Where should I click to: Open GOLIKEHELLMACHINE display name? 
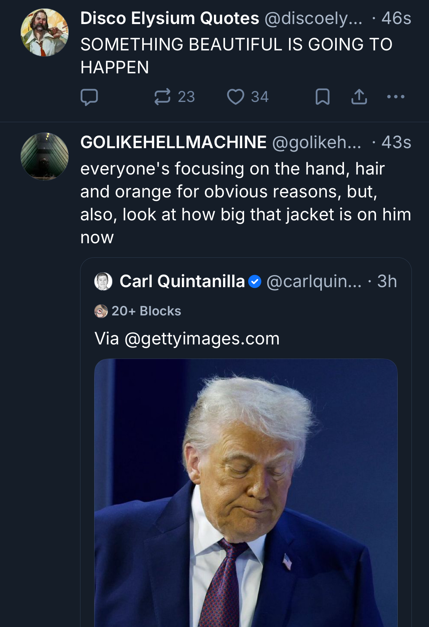pyautogui.click(x=173, y=142)
